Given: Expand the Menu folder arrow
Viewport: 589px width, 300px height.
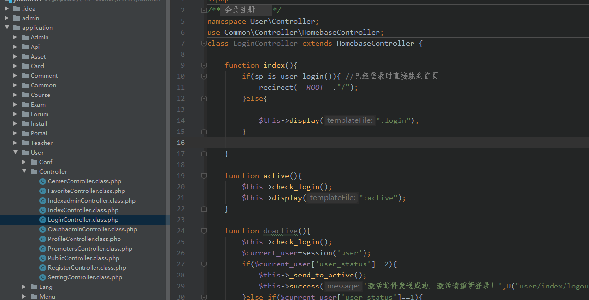Looking at the screenshot, I should (x=24, y=297).
